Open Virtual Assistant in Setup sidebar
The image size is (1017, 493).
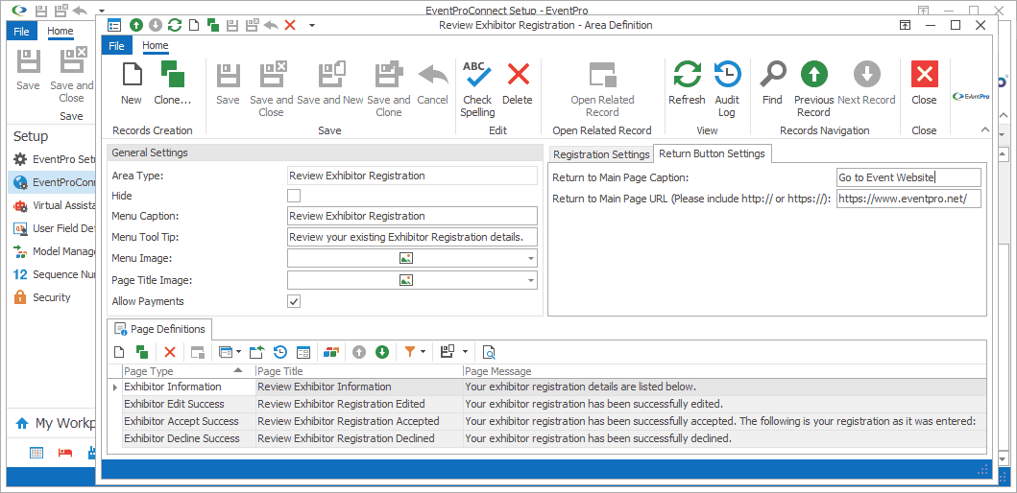tap(55, 205)
